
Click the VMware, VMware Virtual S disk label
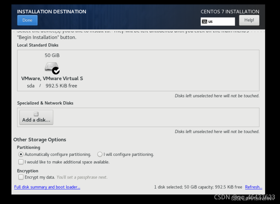click(52, 78)
